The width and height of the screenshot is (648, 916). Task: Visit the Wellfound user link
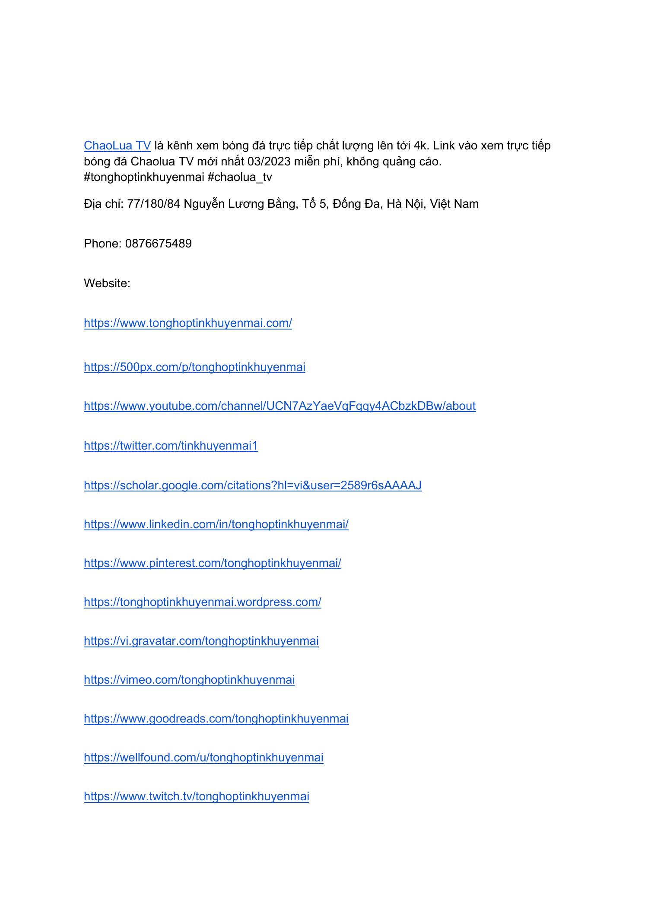(x=203, y=758)
